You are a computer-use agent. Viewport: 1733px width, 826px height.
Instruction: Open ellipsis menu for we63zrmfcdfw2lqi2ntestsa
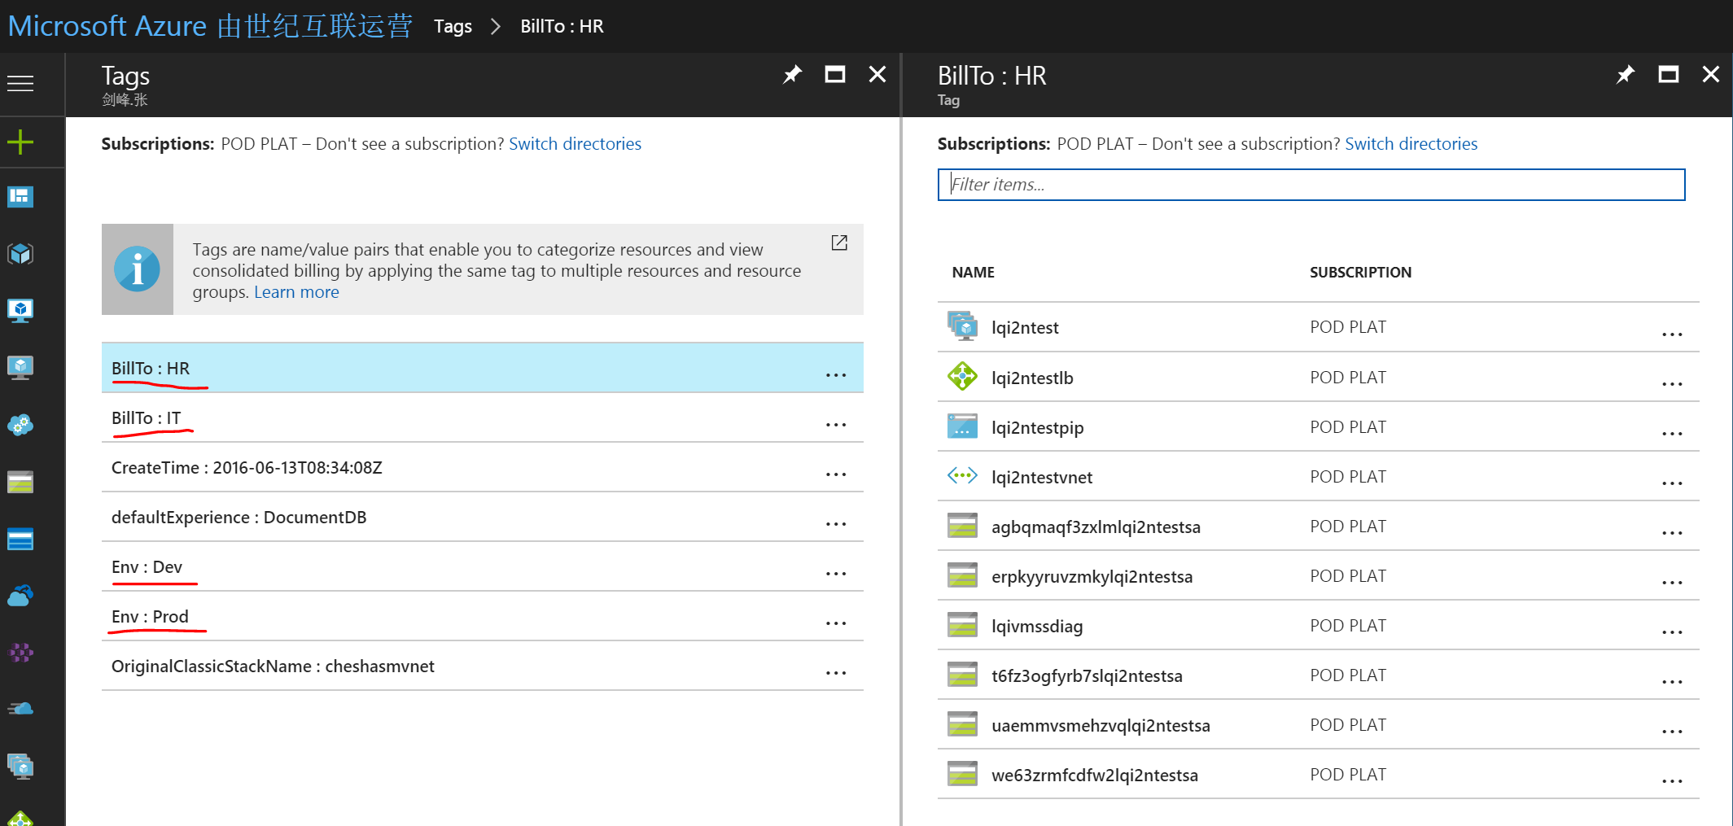1672,781
